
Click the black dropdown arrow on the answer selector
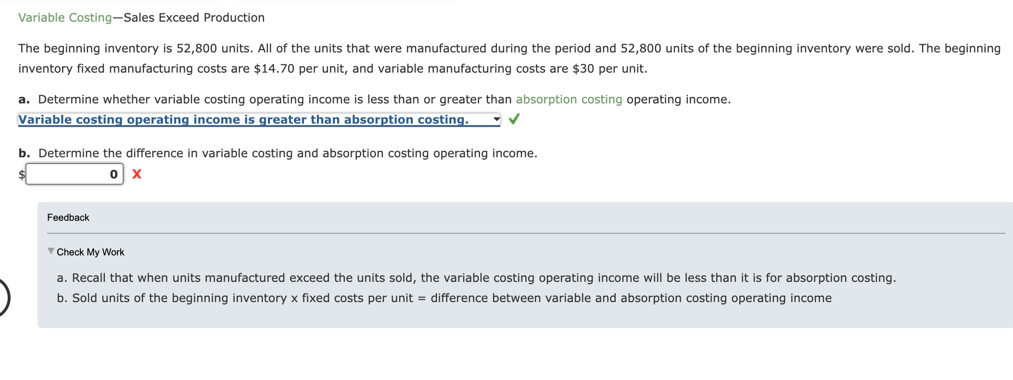click(x=497, y=120)
